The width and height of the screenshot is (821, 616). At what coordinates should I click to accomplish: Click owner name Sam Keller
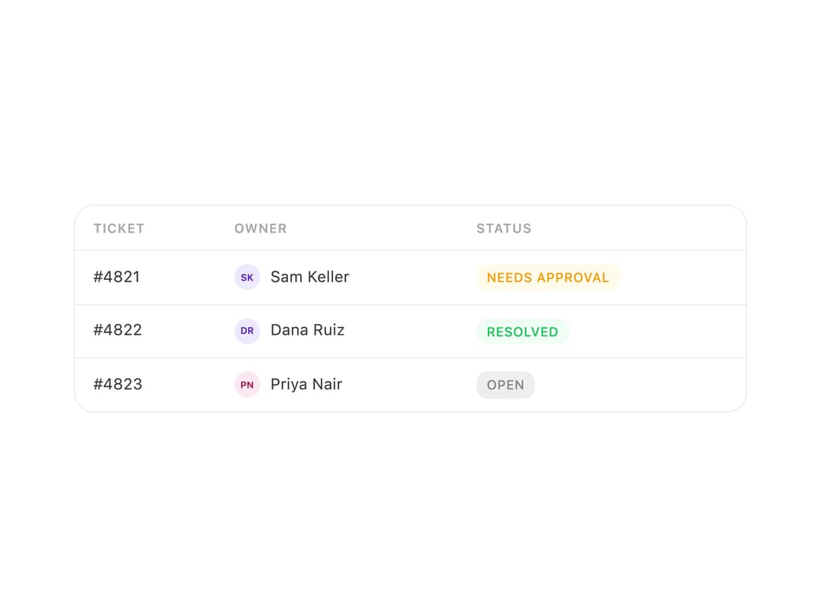[x=309, y=277]
